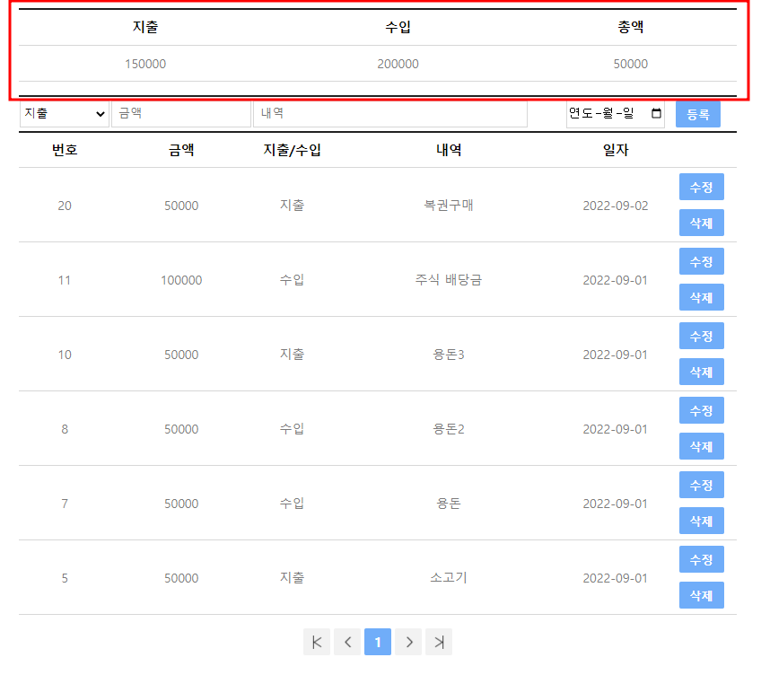Click the 금액 column header
Screen dimensions: 761x675
point(181,150)
